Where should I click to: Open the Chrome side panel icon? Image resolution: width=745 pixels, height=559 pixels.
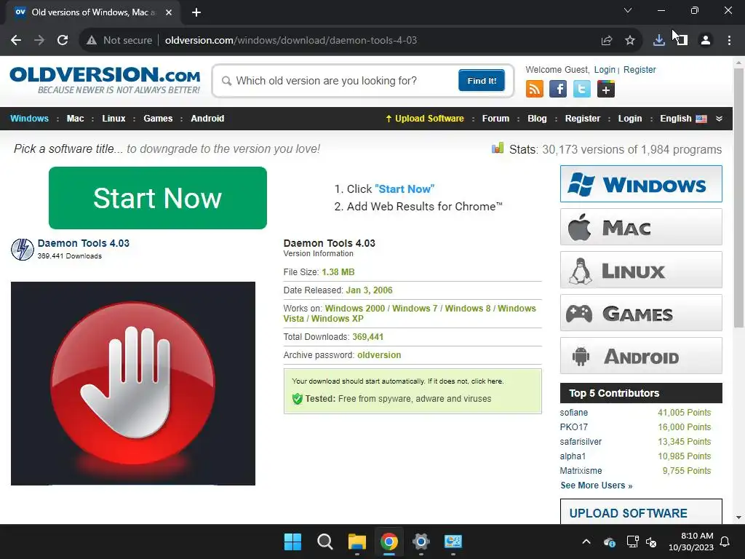click(682, 41)
